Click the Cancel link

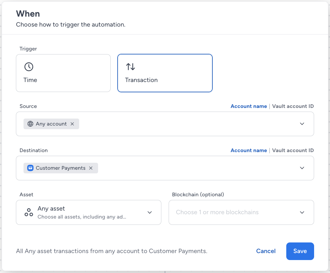(x=266, y=251)
